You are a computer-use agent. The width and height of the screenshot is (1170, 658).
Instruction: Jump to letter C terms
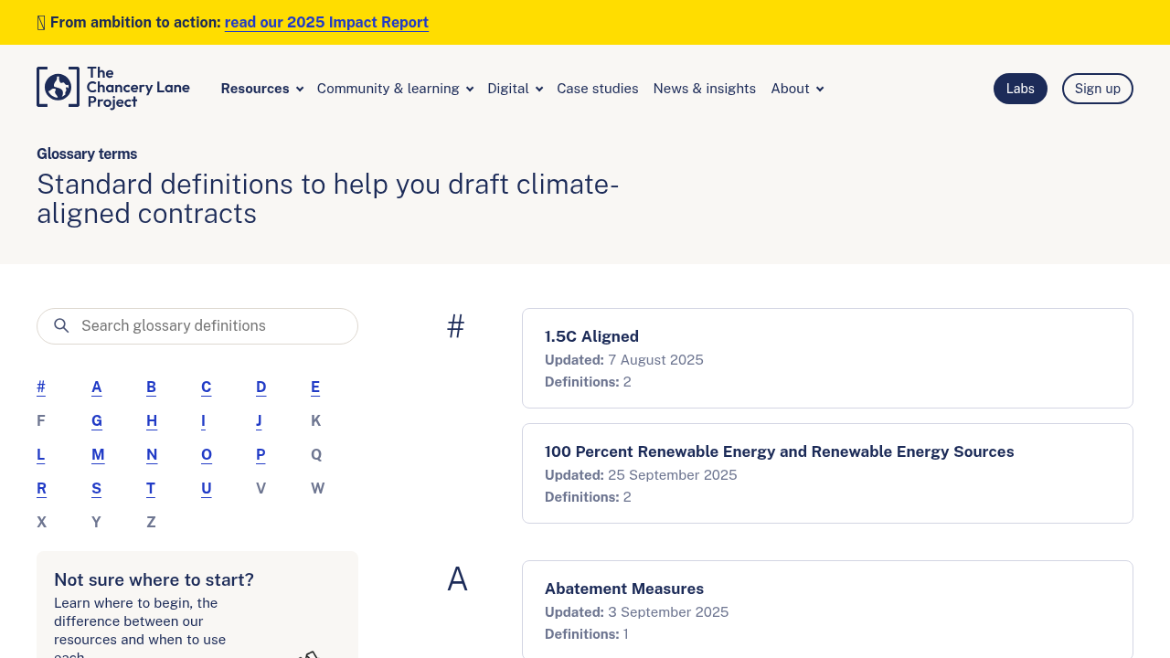(x=207, y=387)
